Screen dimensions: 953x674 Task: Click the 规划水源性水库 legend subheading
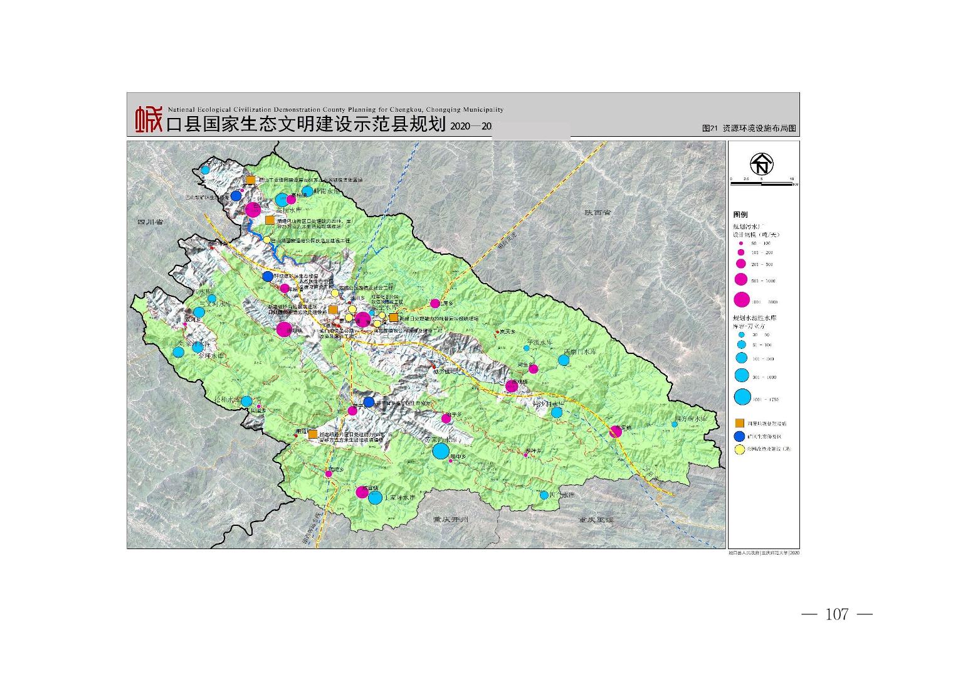point(754,319)
